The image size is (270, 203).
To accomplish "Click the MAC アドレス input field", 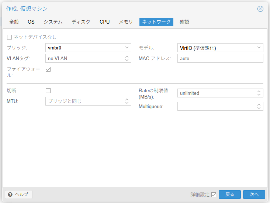I will pos(220,58).
